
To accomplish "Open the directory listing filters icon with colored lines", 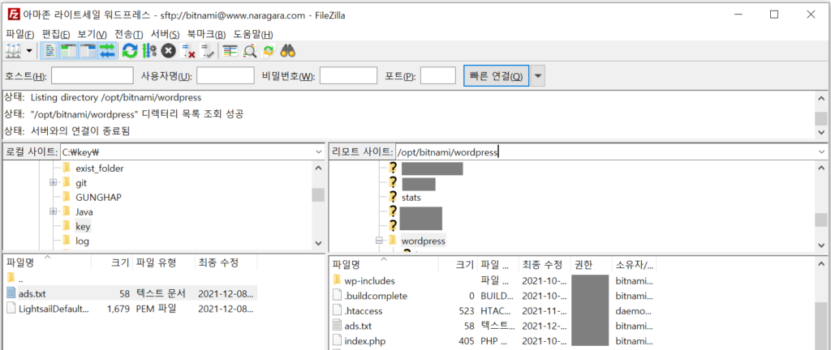I will pos(230,51).
